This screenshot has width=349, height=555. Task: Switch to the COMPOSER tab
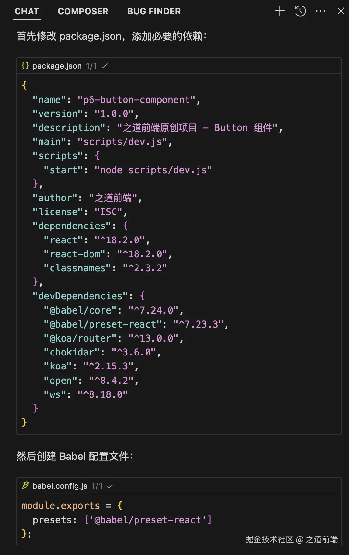83,11
